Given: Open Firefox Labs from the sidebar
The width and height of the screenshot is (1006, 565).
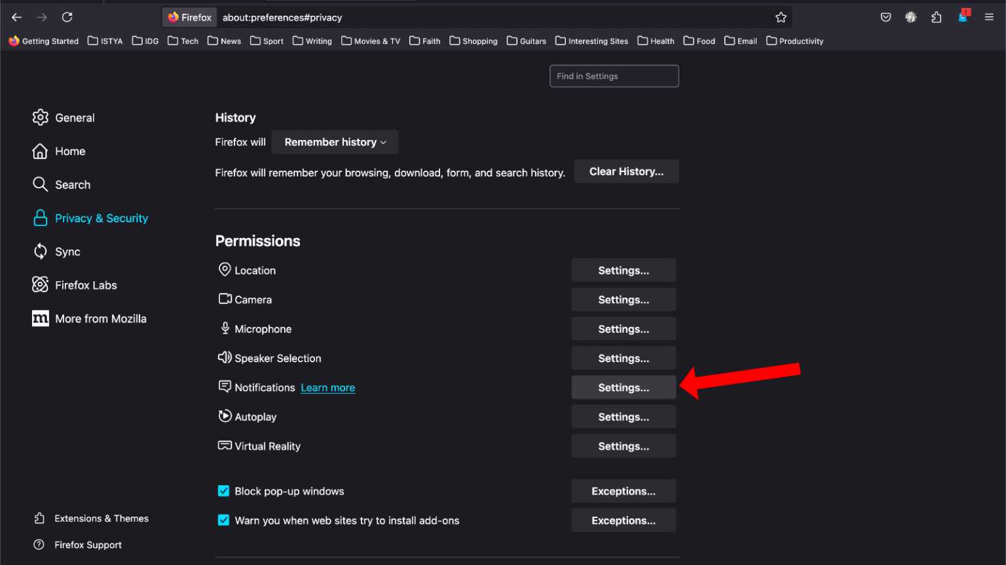Looking at the screenshot, I should (x=86, y=284).
